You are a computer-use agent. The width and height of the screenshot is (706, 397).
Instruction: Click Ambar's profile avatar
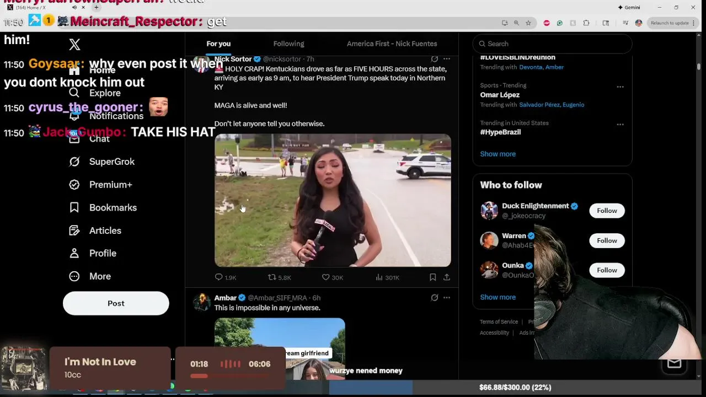[x=202, y=302]
